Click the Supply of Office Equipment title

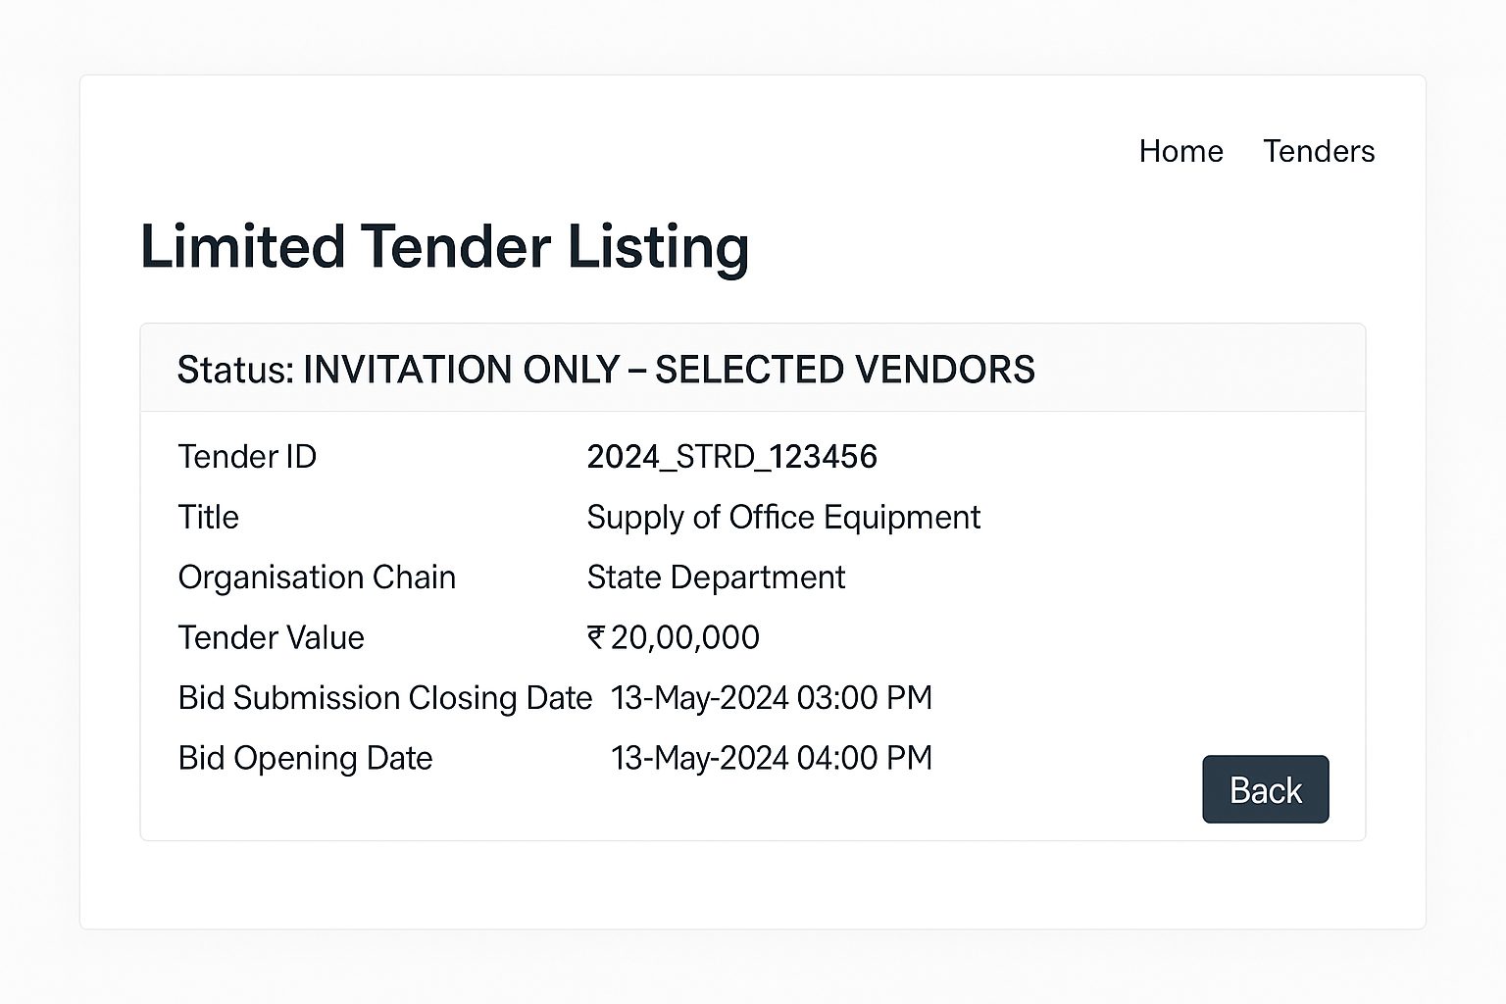[783, 518]
